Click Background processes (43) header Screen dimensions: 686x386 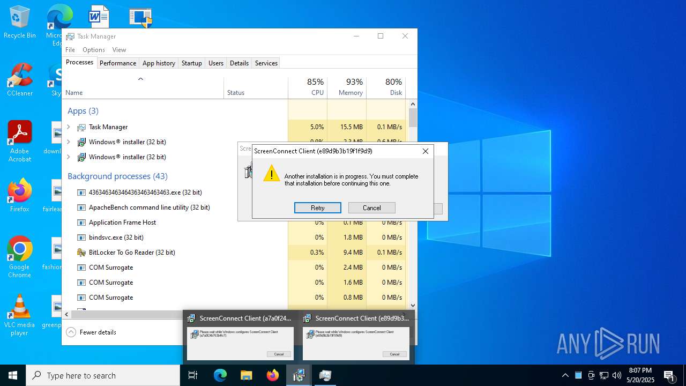pos(117,176)
